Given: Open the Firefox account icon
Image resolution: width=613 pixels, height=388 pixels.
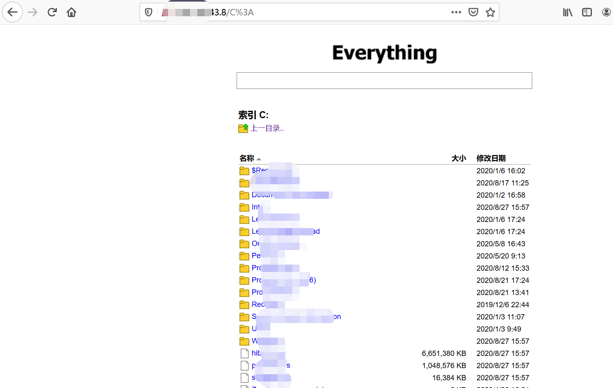Looking at the screenshot, I should (x=607, y=12).
